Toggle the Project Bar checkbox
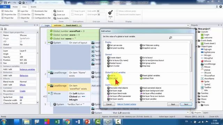 pyautogui.click(x=2, y=18)
